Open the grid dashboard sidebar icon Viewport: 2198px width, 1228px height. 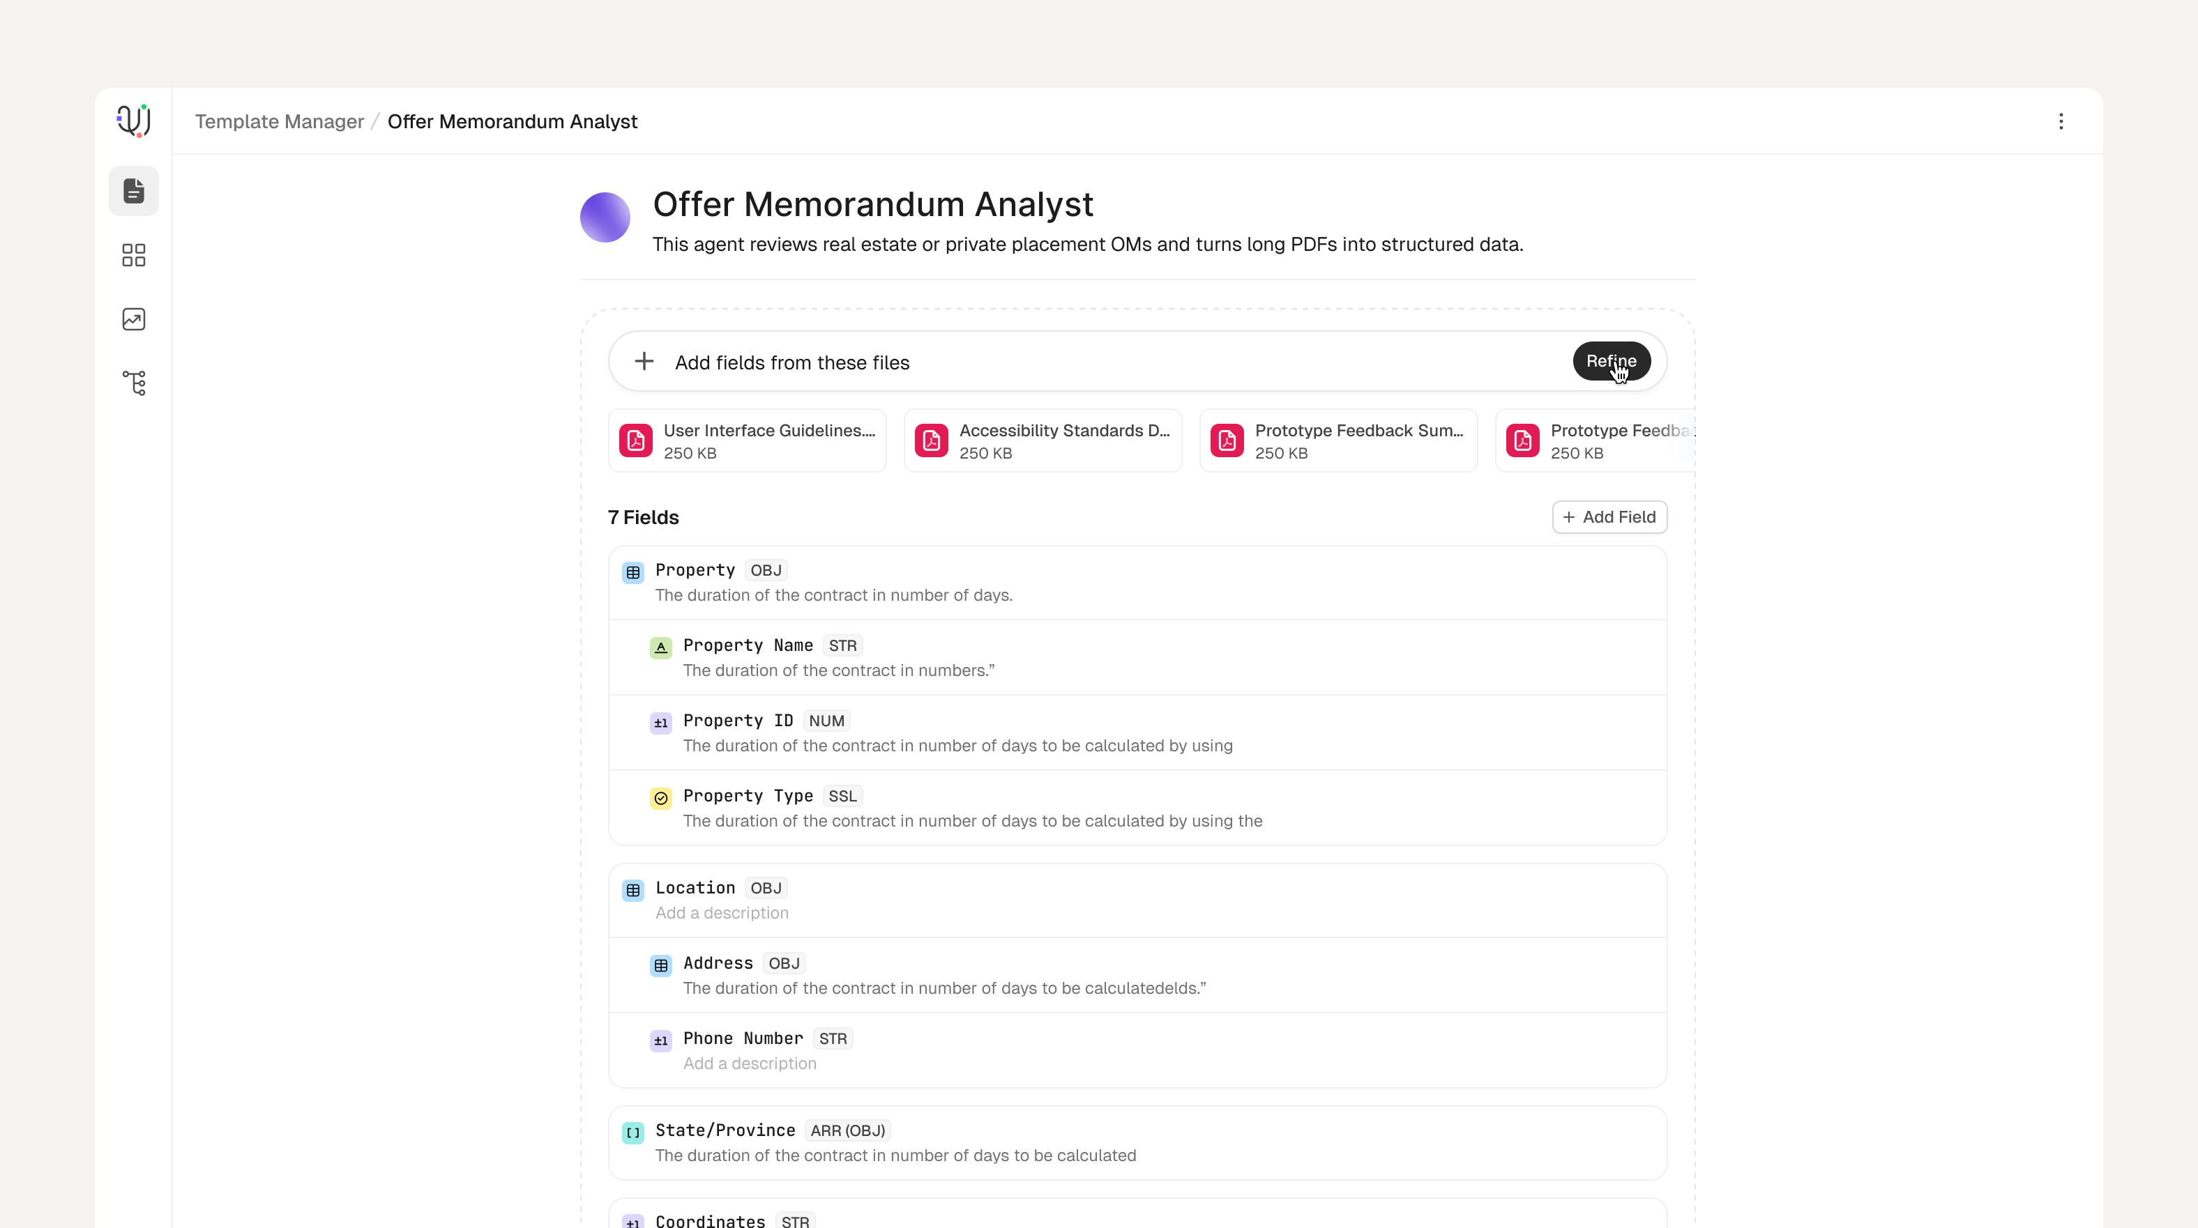click(x=134, y=255)
